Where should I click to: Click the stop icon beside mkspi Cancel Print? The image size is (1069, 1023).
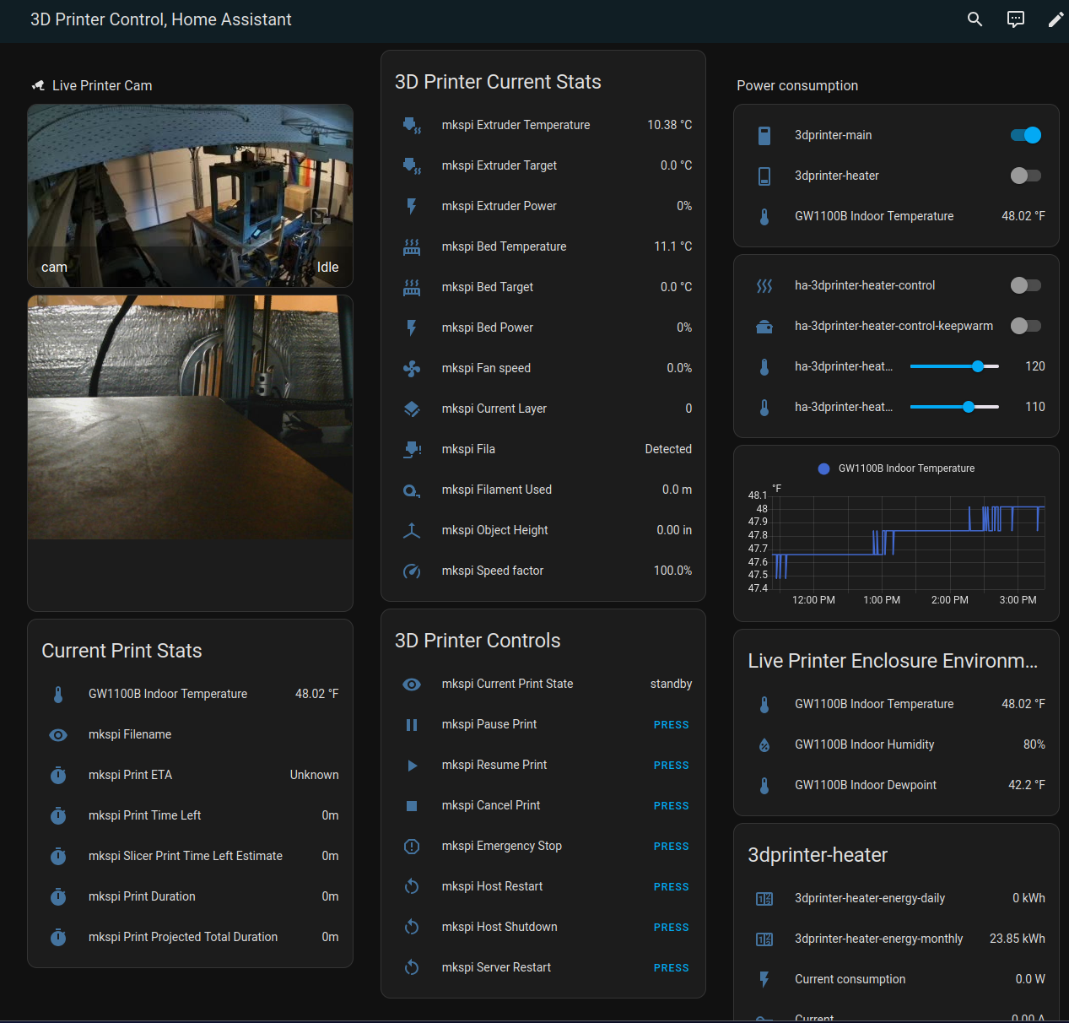pos(412,805)
